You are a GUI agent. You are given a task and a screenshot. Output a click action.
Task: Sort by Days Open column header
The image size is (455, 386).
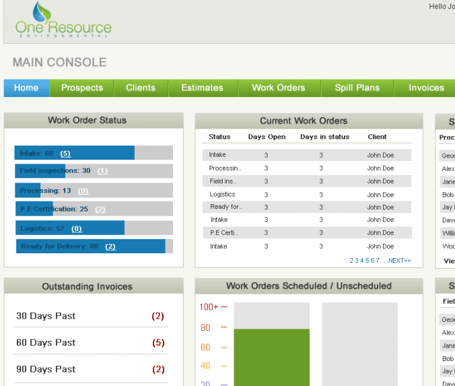pyautogui.click(x=267, y=137)
